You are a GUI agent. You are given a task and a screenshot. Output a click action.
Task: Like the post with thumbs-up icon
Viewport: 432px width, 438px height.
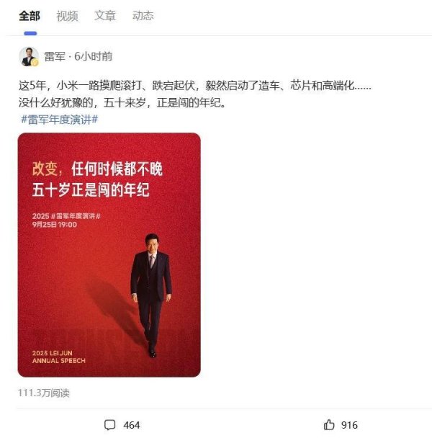click(329, 425)
